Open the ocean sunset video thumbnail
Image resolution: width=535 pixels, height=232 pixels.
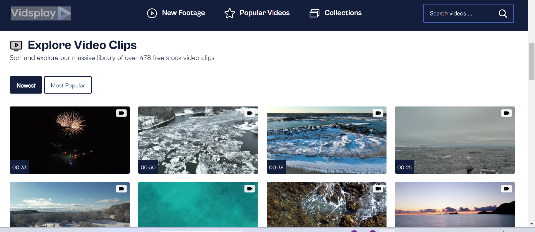tap(455, 205)
